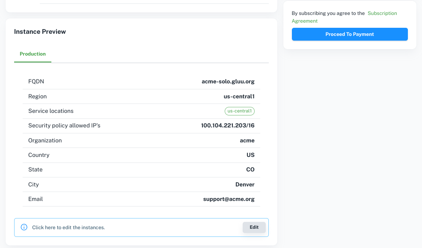Image resolution: width=422 pixels, height=248 pixels.
Task: Click Proceed To Payment button
Action: point(350,34)
